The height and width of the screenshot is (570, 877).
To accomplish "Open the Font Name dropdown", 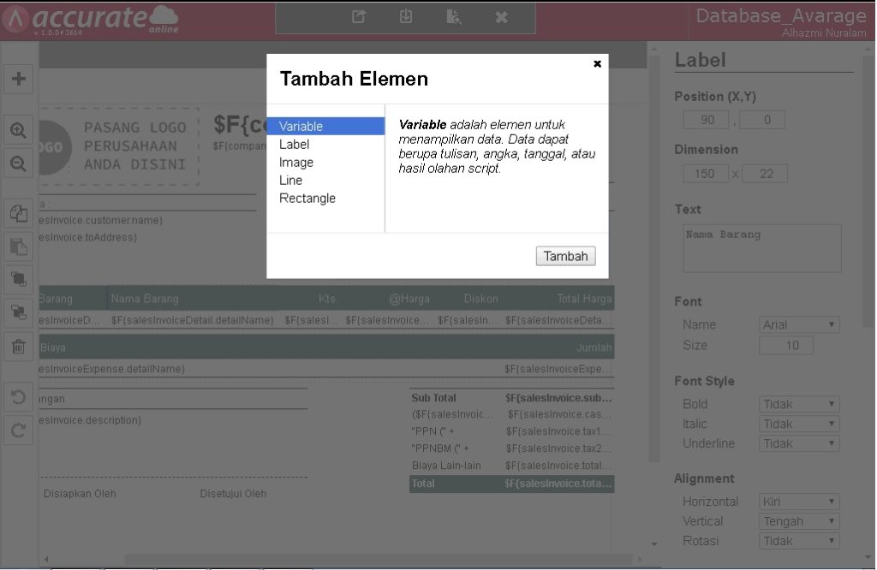I will coord(798,325).
